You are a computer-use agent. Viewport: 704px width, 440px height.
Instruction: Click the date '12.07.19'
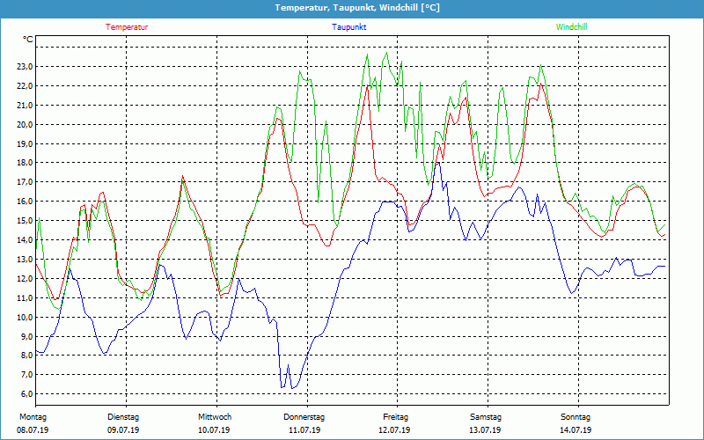(x=394, y=430)
